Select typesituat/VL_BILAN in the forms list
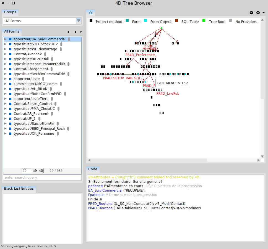This screenshot has width=268, height=249. click(x=30, y=89)
